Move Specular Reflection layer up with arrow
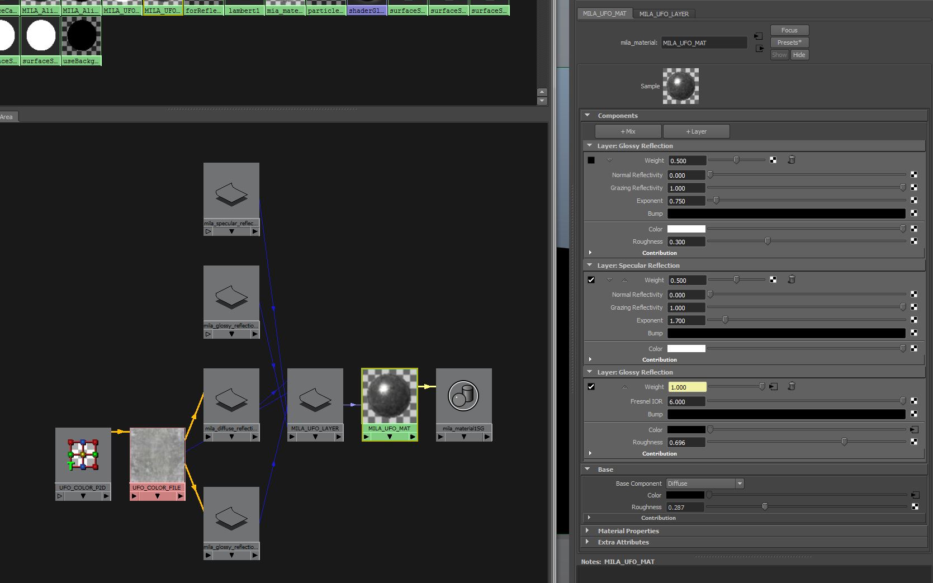The width and height of the screenshot is (933, 583). click(625, 280)
